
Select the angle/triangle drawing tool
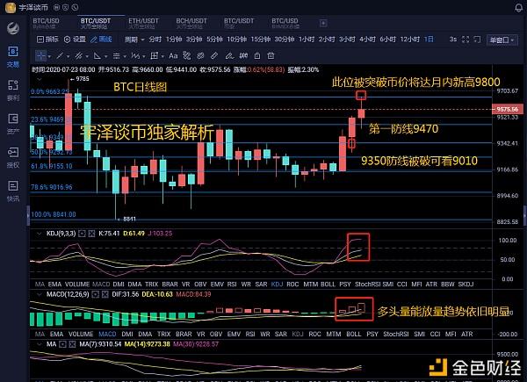coord(97,56)
